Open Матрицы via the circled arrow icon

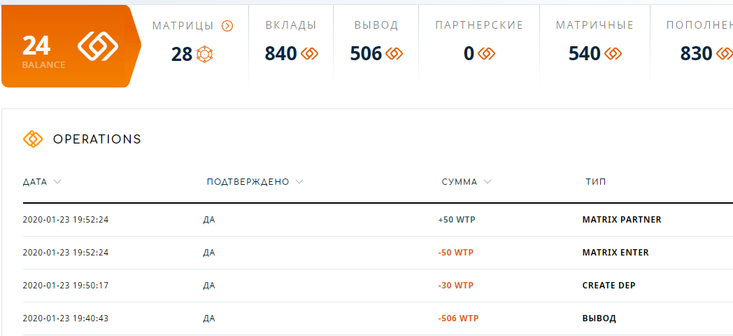pyautogui.click(x=227, y=26)
